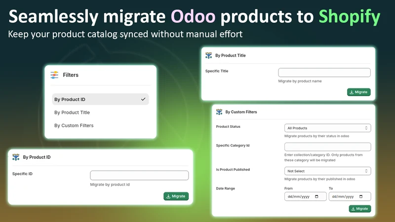395x222 pixels.
Task: Click Migrate in By Custom Filters panel
Action: coord(360,209)
